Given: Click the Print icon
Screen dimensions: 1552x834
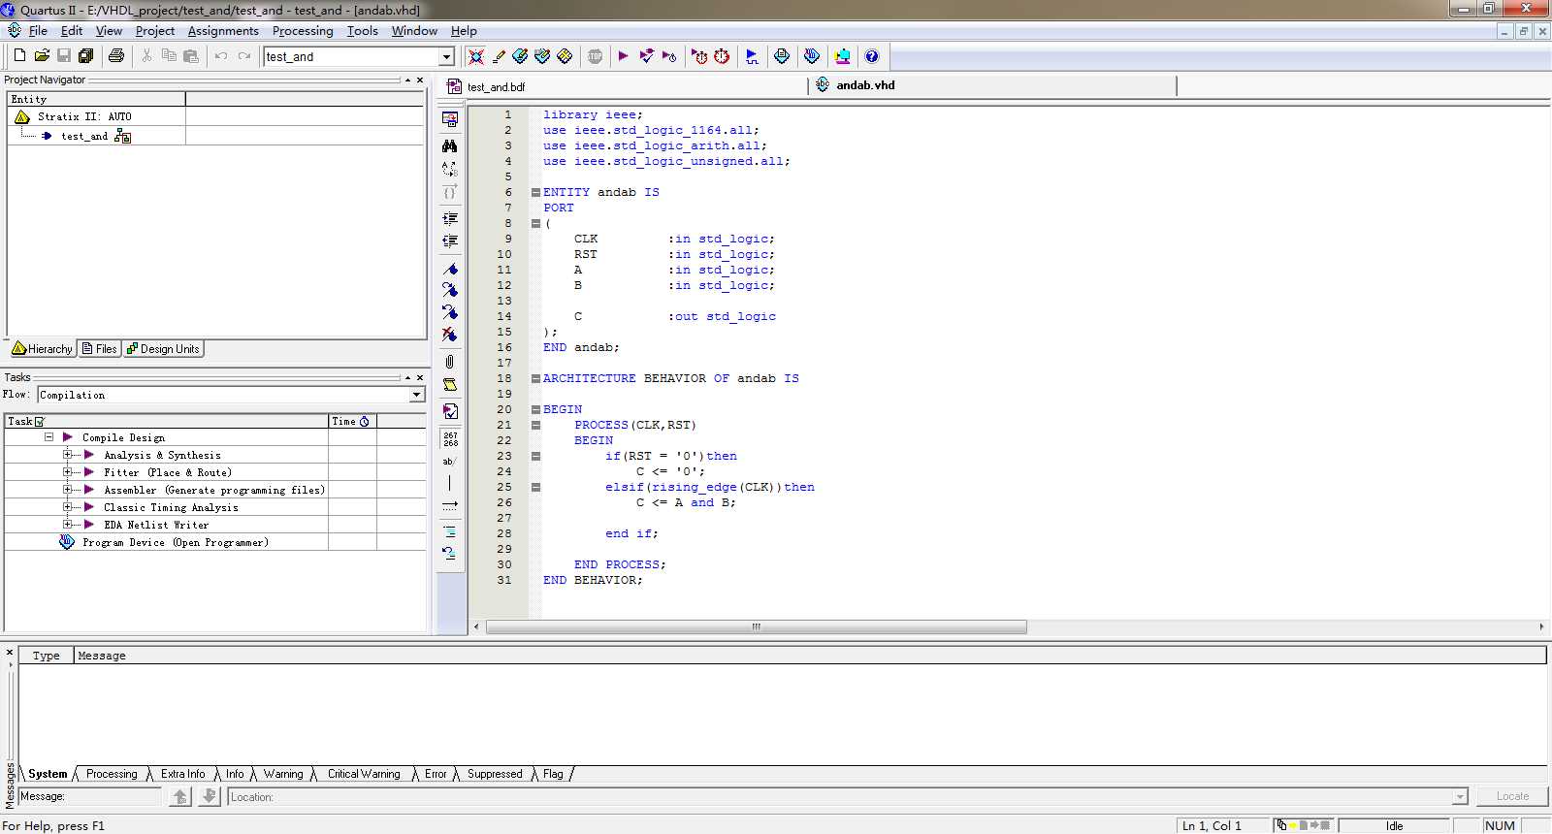Looking at the screenshot, I should pos(116,56).
